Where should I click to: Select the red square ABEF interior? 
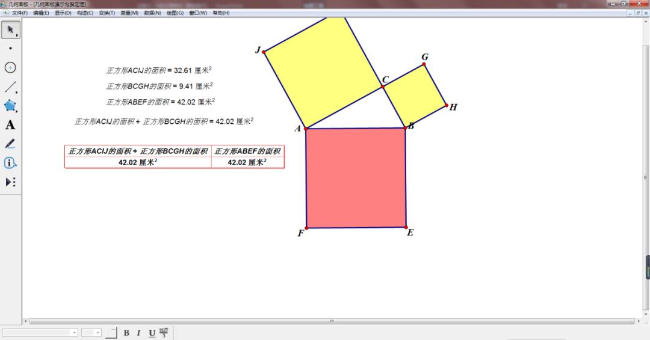[356, 178]
